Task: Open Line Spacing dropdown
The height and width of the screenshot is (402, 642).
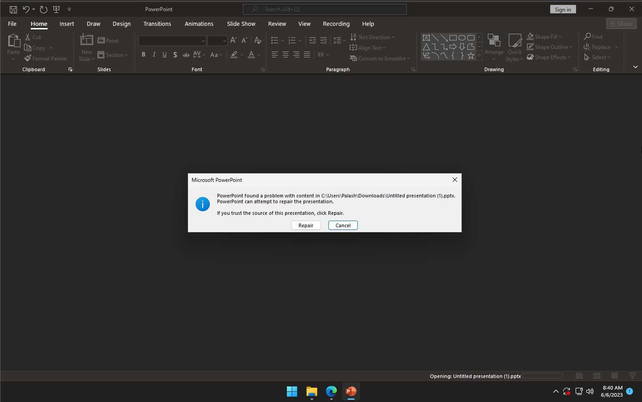Action: pos(339,40)
